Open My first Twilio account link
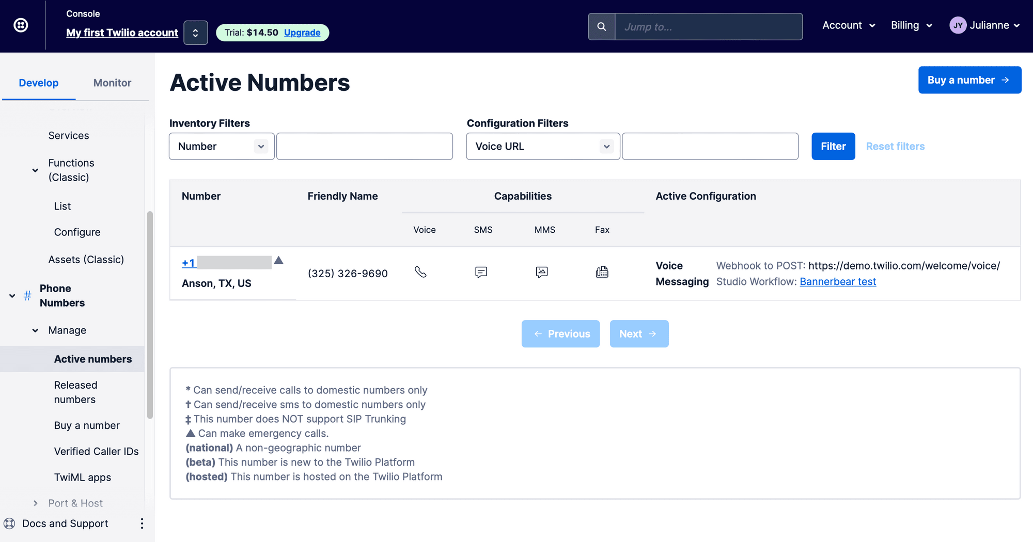Screen dimensions: 1033x542 point(122,33)
